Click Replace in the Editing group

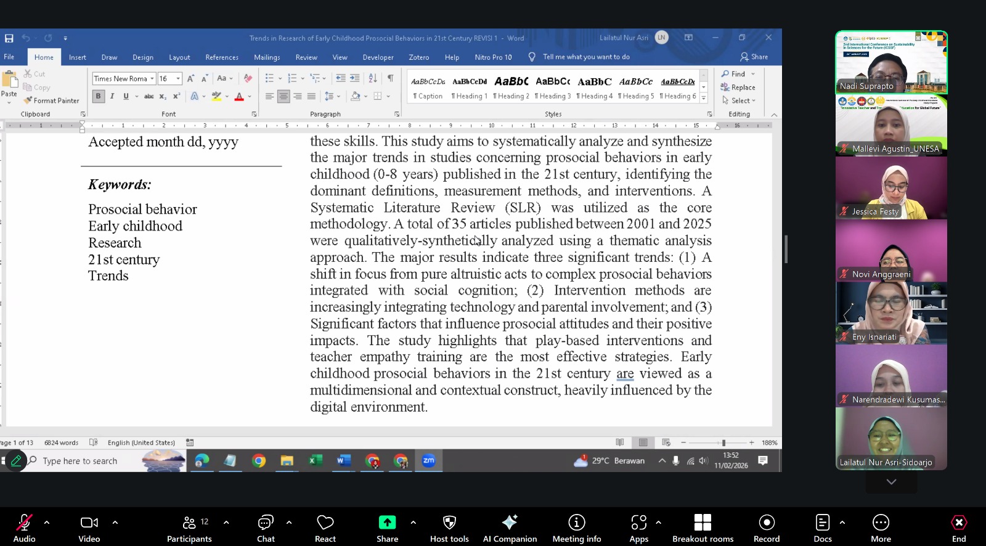738,88
